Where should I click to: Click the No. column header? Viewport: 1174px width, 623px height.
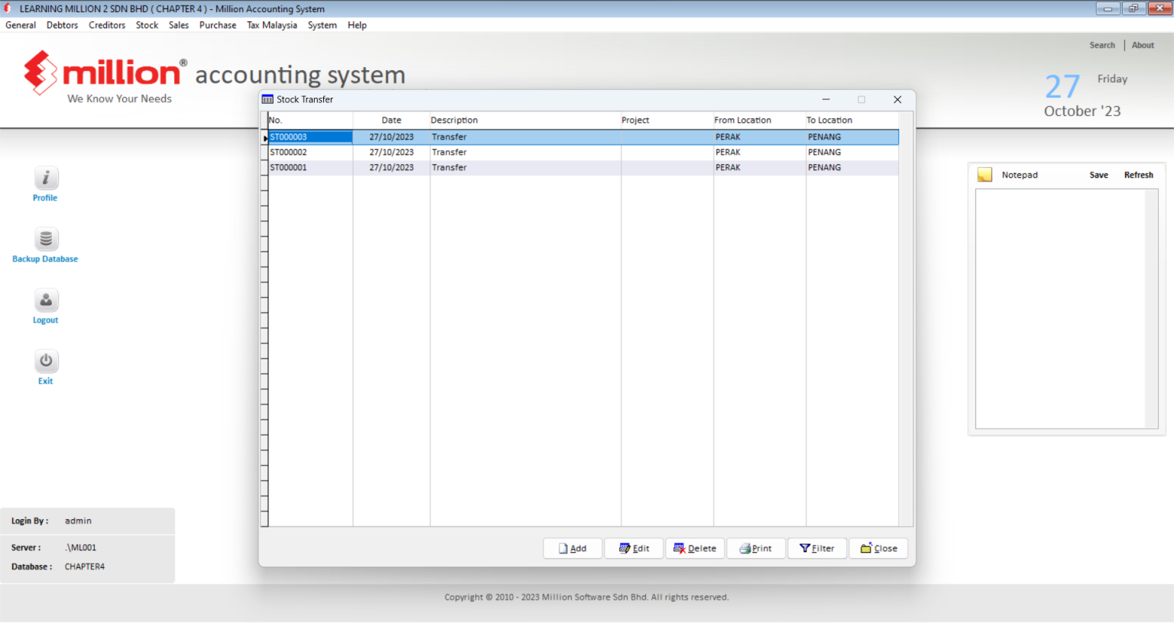click(310, 120)
